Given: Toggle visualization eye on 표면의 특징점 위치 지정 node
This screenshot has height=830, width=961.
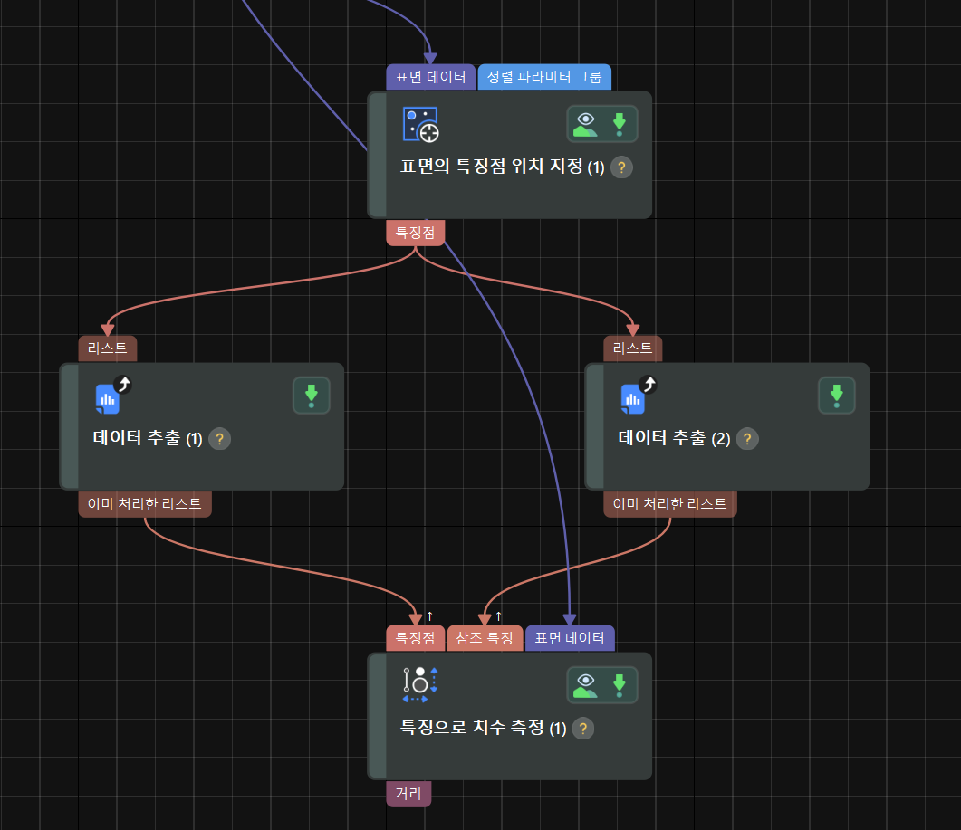Looking at the screenshot, I should pos(585,124).
